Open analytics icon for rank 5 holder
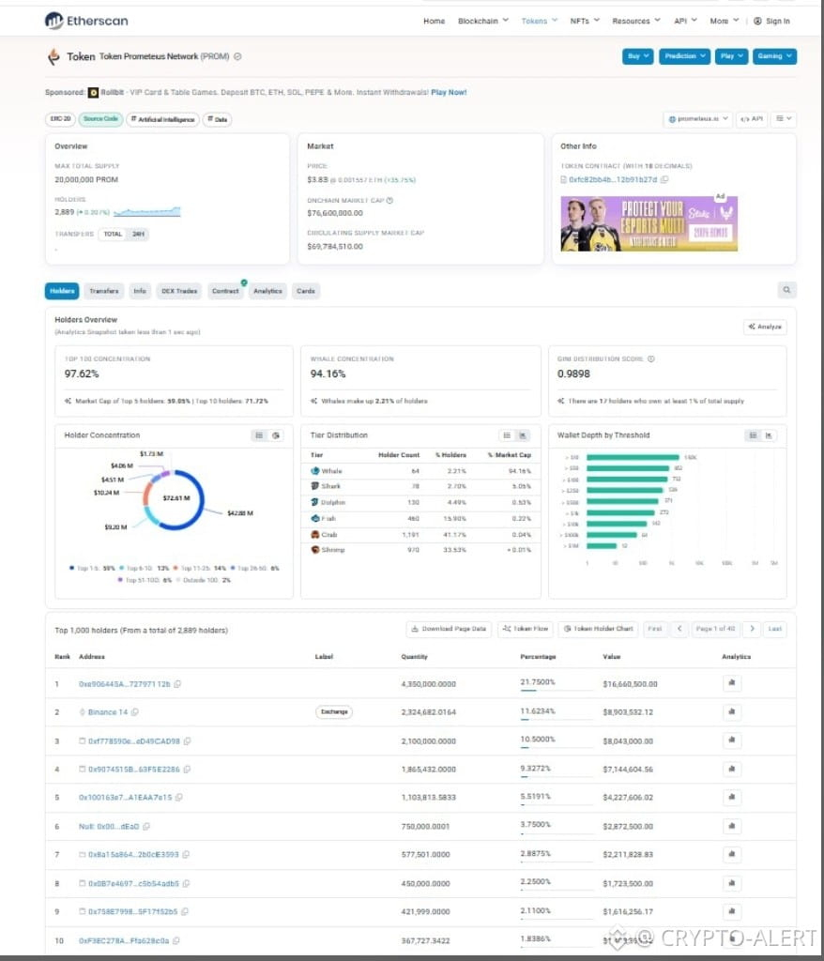 pyautogui.click(x=731, y=797)
